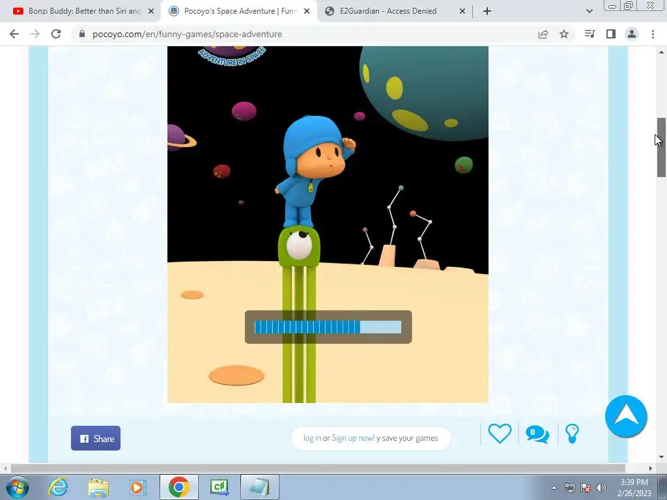
Task: Switch to Chrome in the taskbar
Action: pos(178,487)
